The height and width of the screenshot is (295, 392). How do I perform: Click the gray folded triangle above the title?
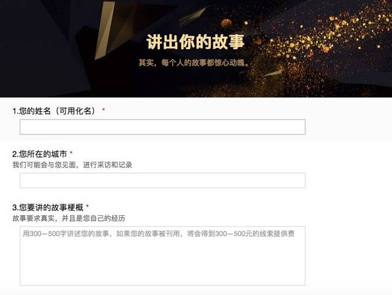192,15
